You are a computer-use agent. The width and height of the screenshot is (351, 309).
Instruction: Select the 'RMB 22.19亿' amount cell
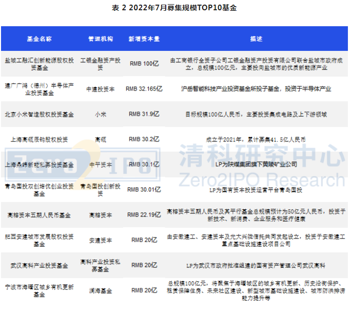144,215
